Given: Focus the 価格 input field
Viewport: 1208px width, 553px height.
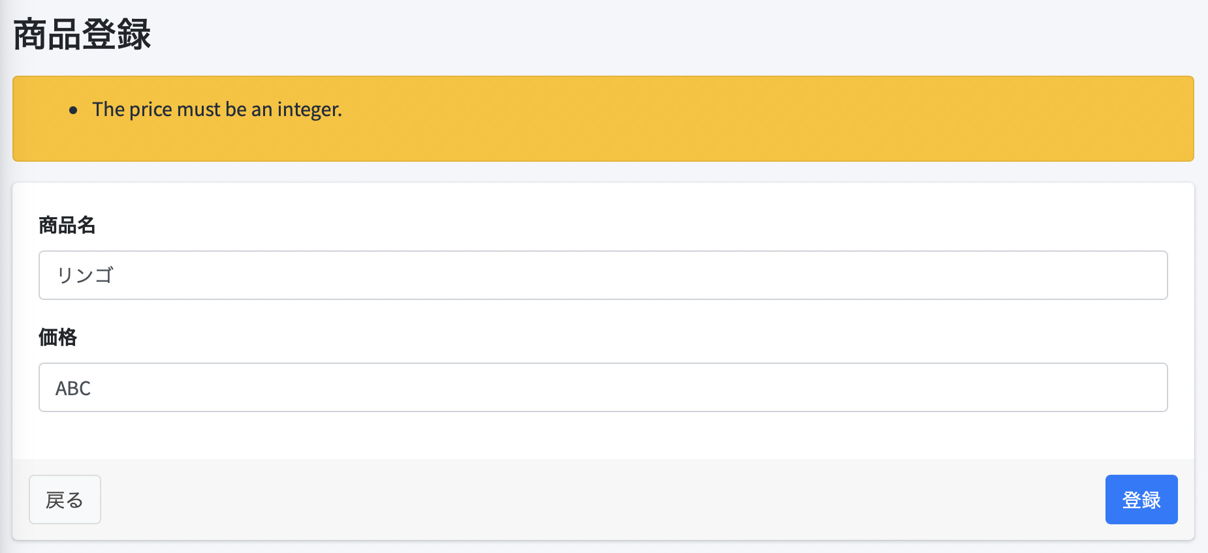Looking at the screenshot, I should pyautogui.click(x=603, y=387).
